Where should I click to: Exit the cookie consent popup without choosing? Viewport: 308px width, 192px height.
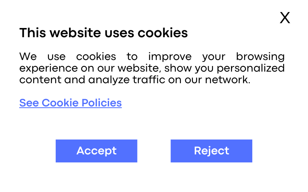pyautogui.click(x=285, y=18)
